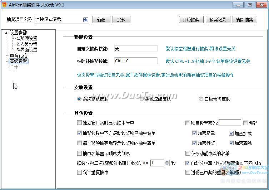Image resolution: width=269 pixels, height=190 pixels.
Task: Uncheck the 加密加载 checkbox
Action: click(231, 133)
